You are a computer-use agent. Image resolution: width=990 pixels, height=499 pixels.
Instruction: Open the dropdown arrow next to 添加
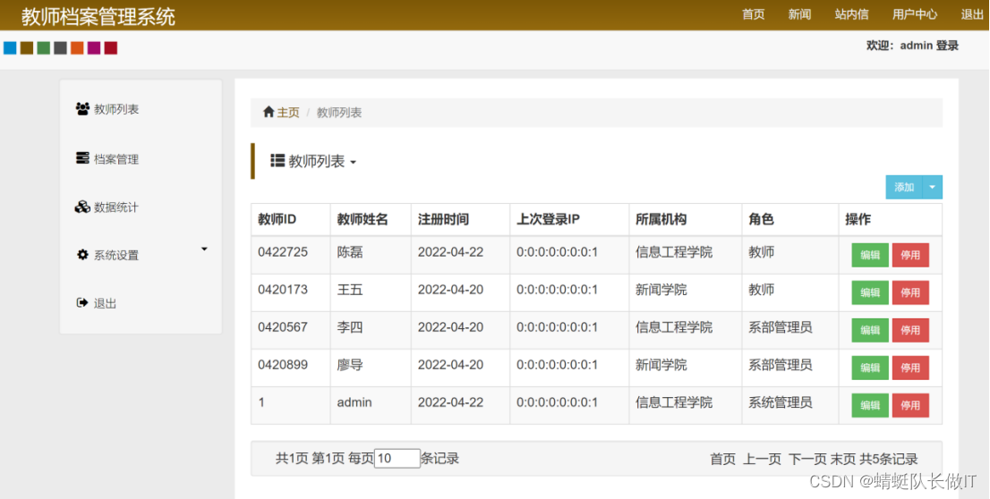933,188
